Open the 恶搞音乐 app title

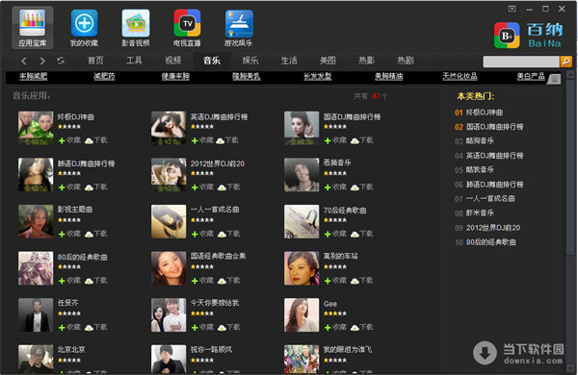pos(337,162)
